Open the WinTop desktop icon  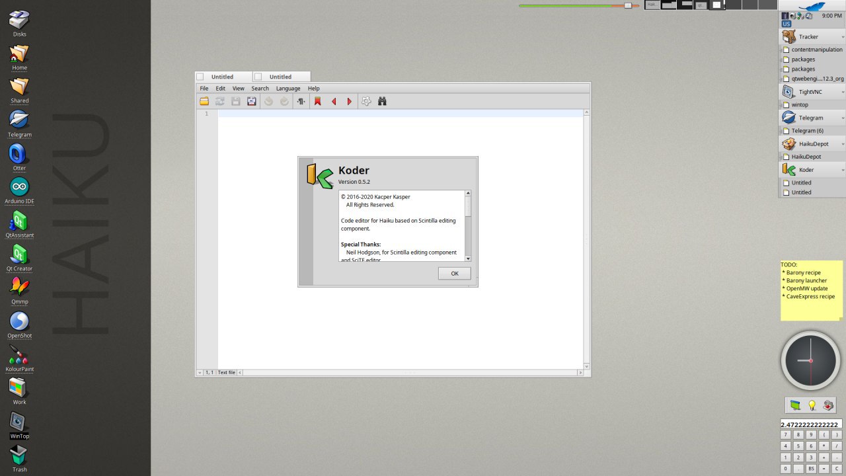19,424
